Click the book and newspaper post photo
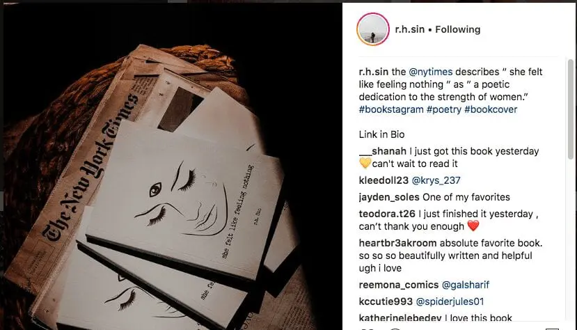577x330 pixels. point(173,166)
